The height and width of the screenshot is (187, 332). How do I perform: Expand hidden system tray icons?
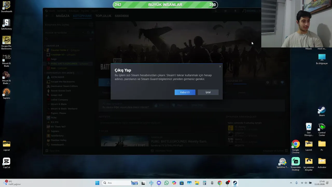click(x=291, y=183)
